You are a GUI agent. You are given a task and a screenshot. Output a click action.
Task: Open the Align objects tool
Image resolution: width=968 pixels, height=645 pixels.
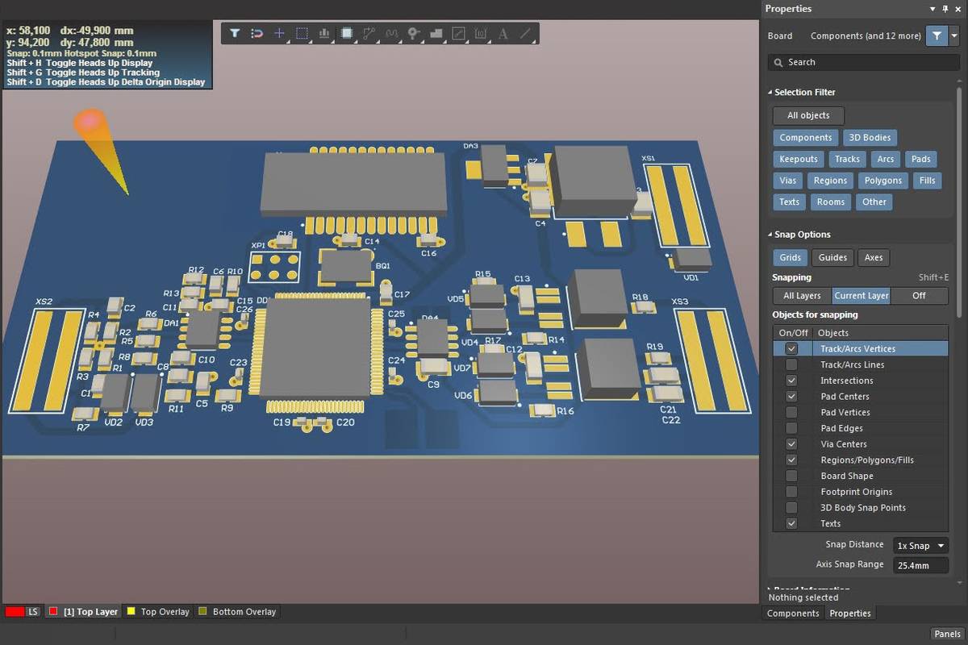point(324,34)
